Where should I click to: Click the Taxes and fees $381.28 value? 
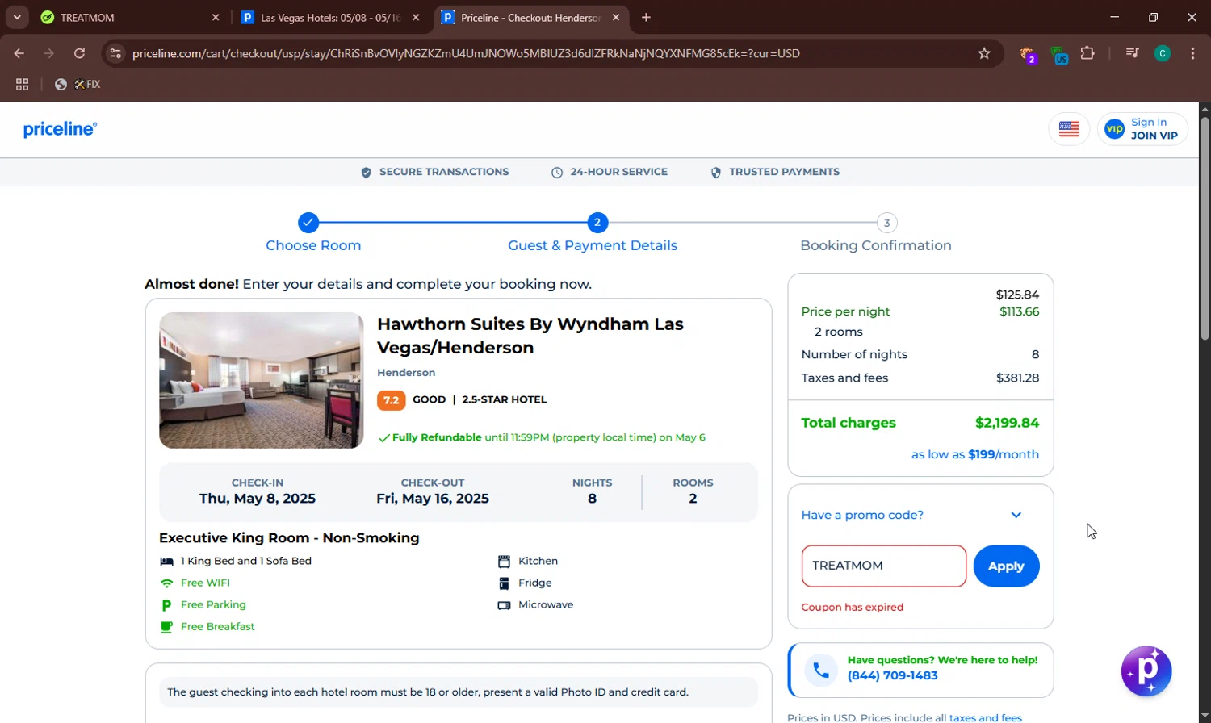click(x=1018, y=378)
